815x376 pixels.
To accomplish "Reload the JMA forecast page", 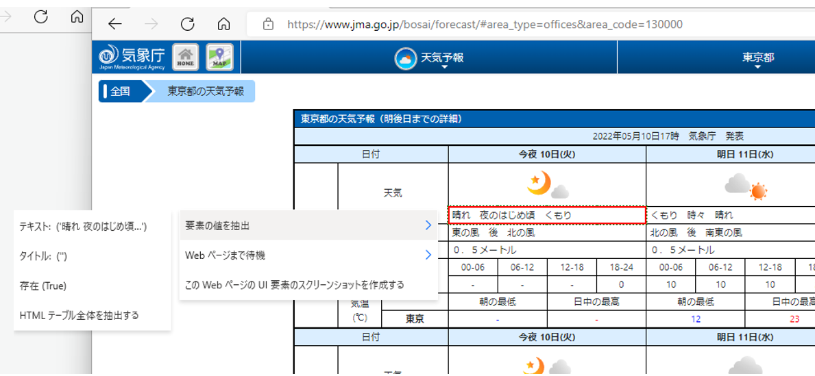I will [187, 24].
